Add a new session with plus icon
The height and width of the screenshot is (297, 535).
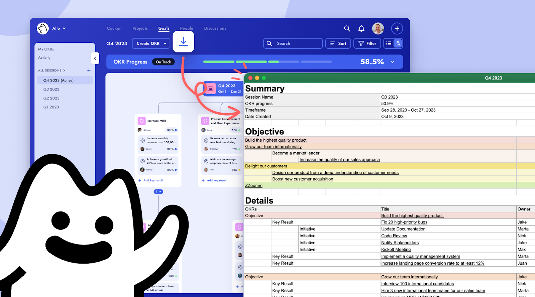pos(89,70)
